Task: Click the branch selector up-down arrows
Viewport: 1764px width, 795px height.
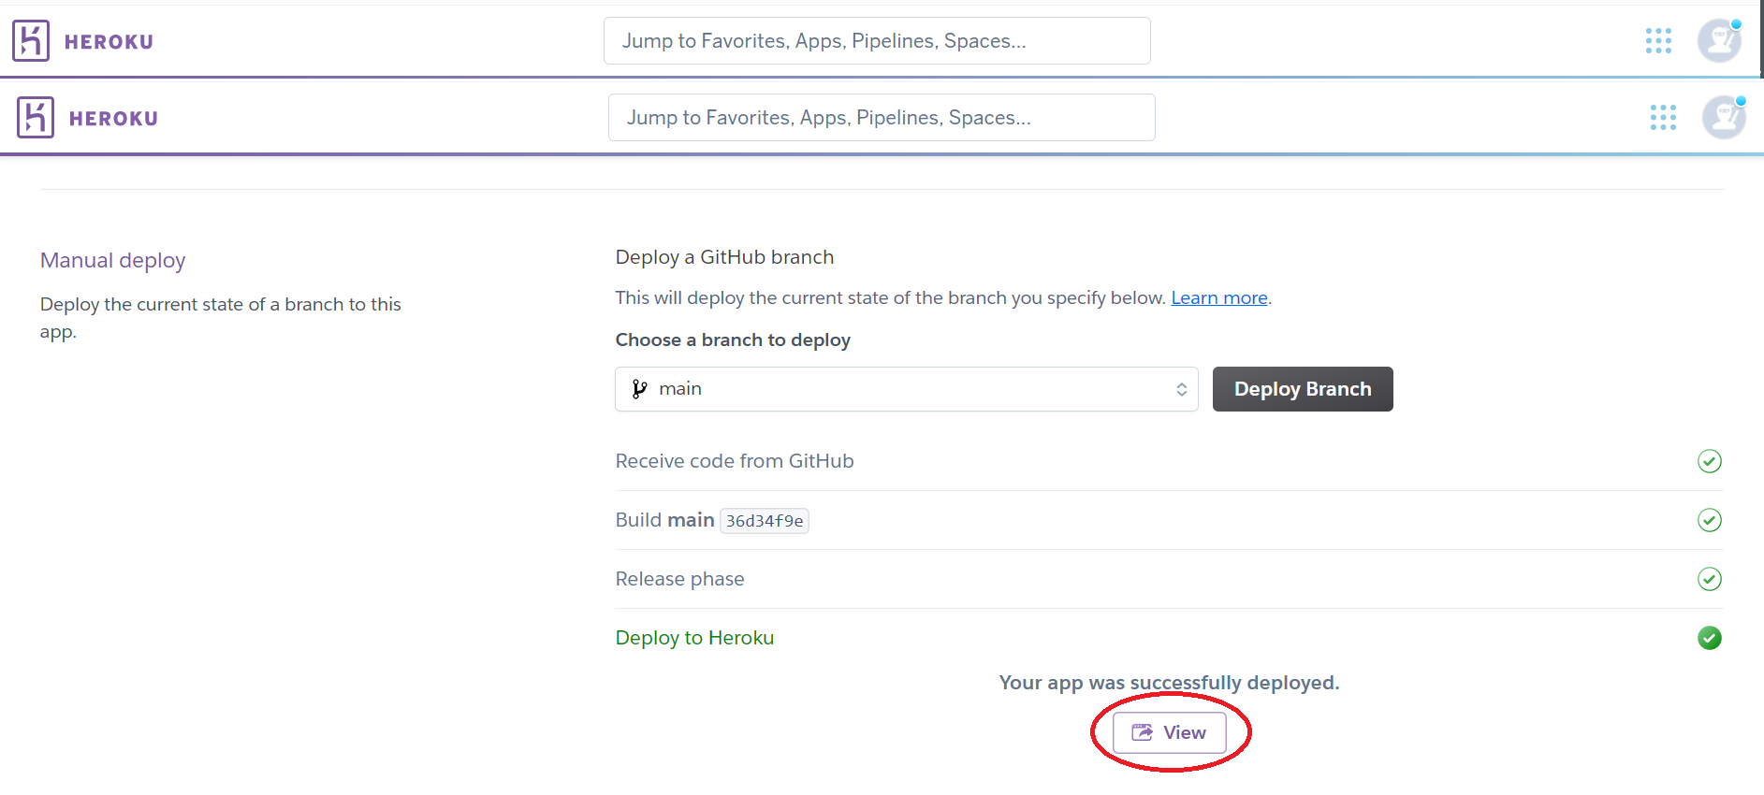Action: click(1182, 390)
